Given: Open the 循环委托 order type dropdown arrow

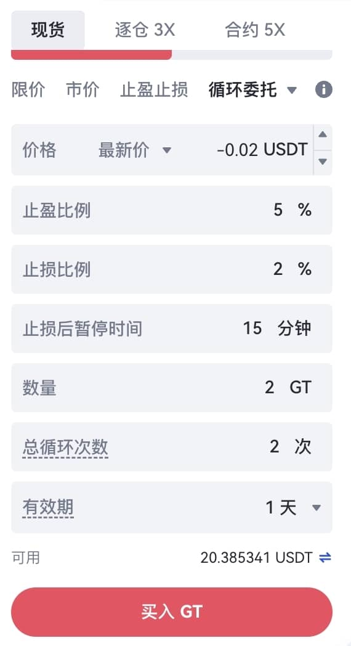Looking at the screenshot, I should 292,90.
